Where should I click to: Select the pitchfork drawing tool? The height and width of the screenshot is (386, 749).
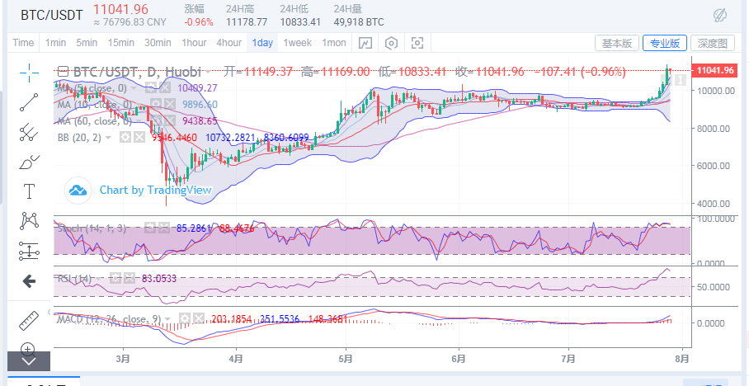point(29,132)
